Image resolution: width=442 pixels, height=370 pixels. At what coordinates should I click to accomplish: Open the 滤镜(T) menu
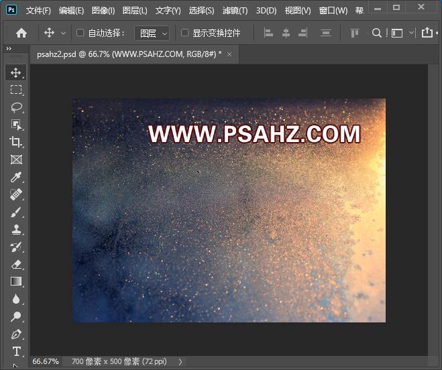pos(235,11)
